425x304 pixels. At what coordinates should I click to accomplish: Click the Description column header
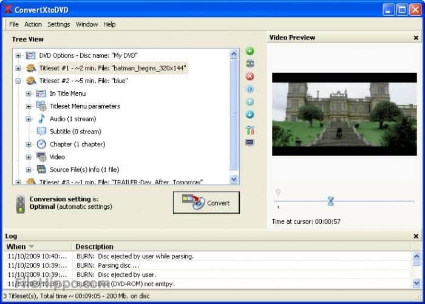(x=241, y=246)
